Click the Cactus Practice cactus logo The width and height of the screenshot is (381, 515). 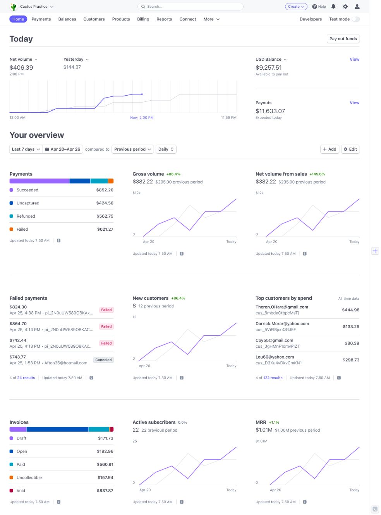(14, 7)
